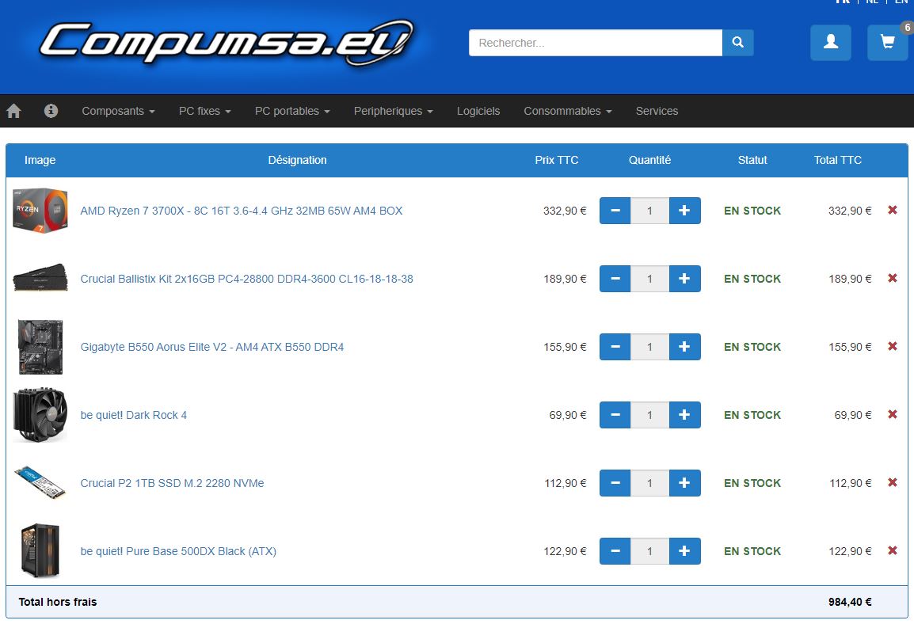Click EN STOCK status for Ryzen 7
Image resolution: width=914 pixels, height=624 pixels.
pyautogui.click(x=752, y=211)
